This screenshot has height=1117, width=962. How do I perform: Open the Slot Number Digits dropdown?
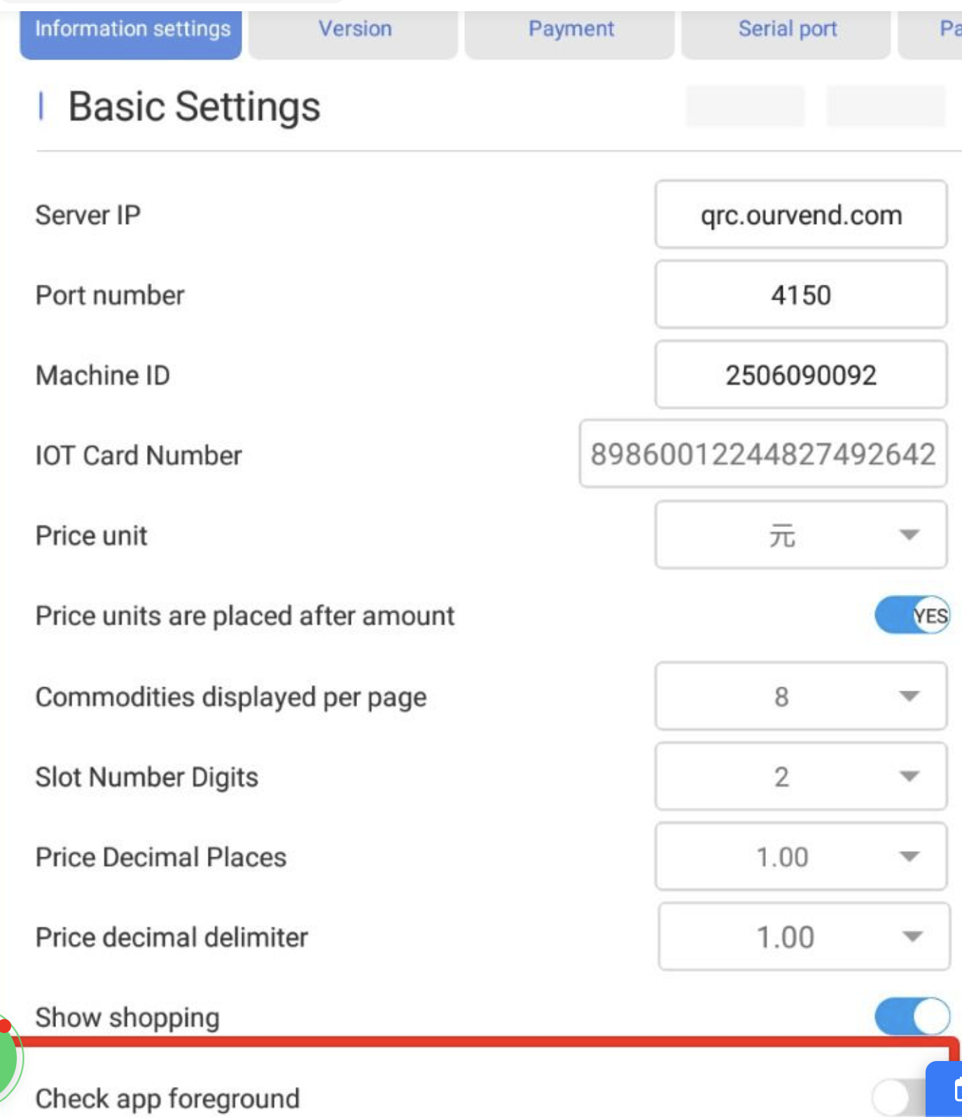800,777
